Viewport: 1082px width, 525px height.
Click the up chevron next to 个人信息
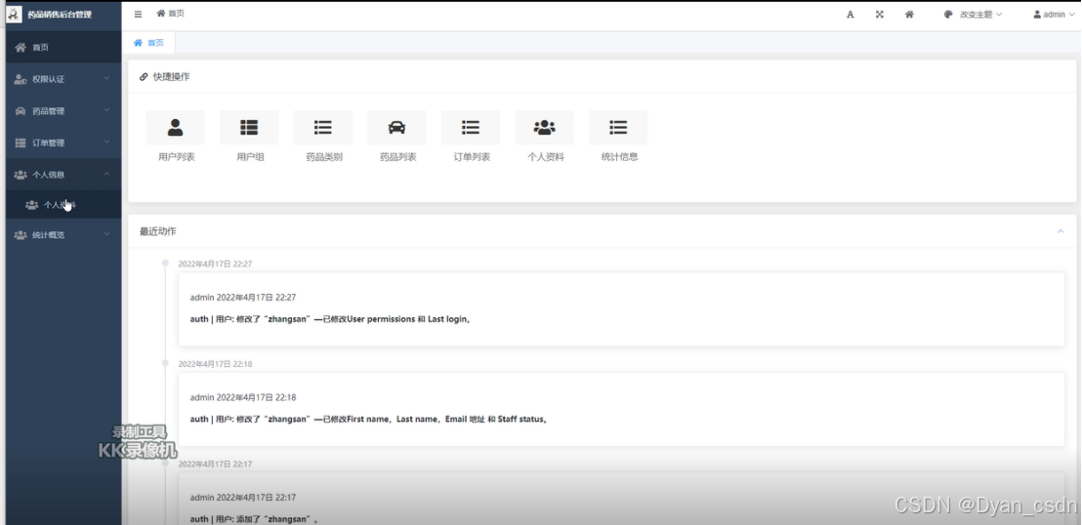pos(107,174)
